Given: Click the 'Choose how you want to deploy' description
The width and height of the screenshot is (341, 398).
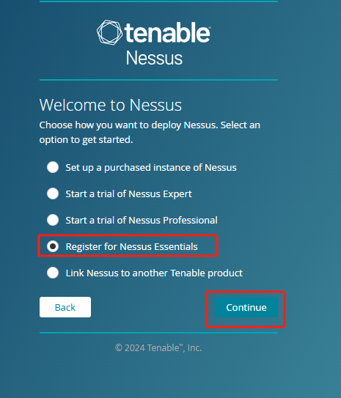Looking at the screenshot, I should pos(150,132).
